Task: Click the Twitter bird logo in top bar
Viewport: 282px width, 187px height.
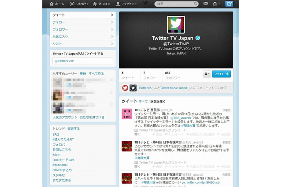Action: pos(146,4)
